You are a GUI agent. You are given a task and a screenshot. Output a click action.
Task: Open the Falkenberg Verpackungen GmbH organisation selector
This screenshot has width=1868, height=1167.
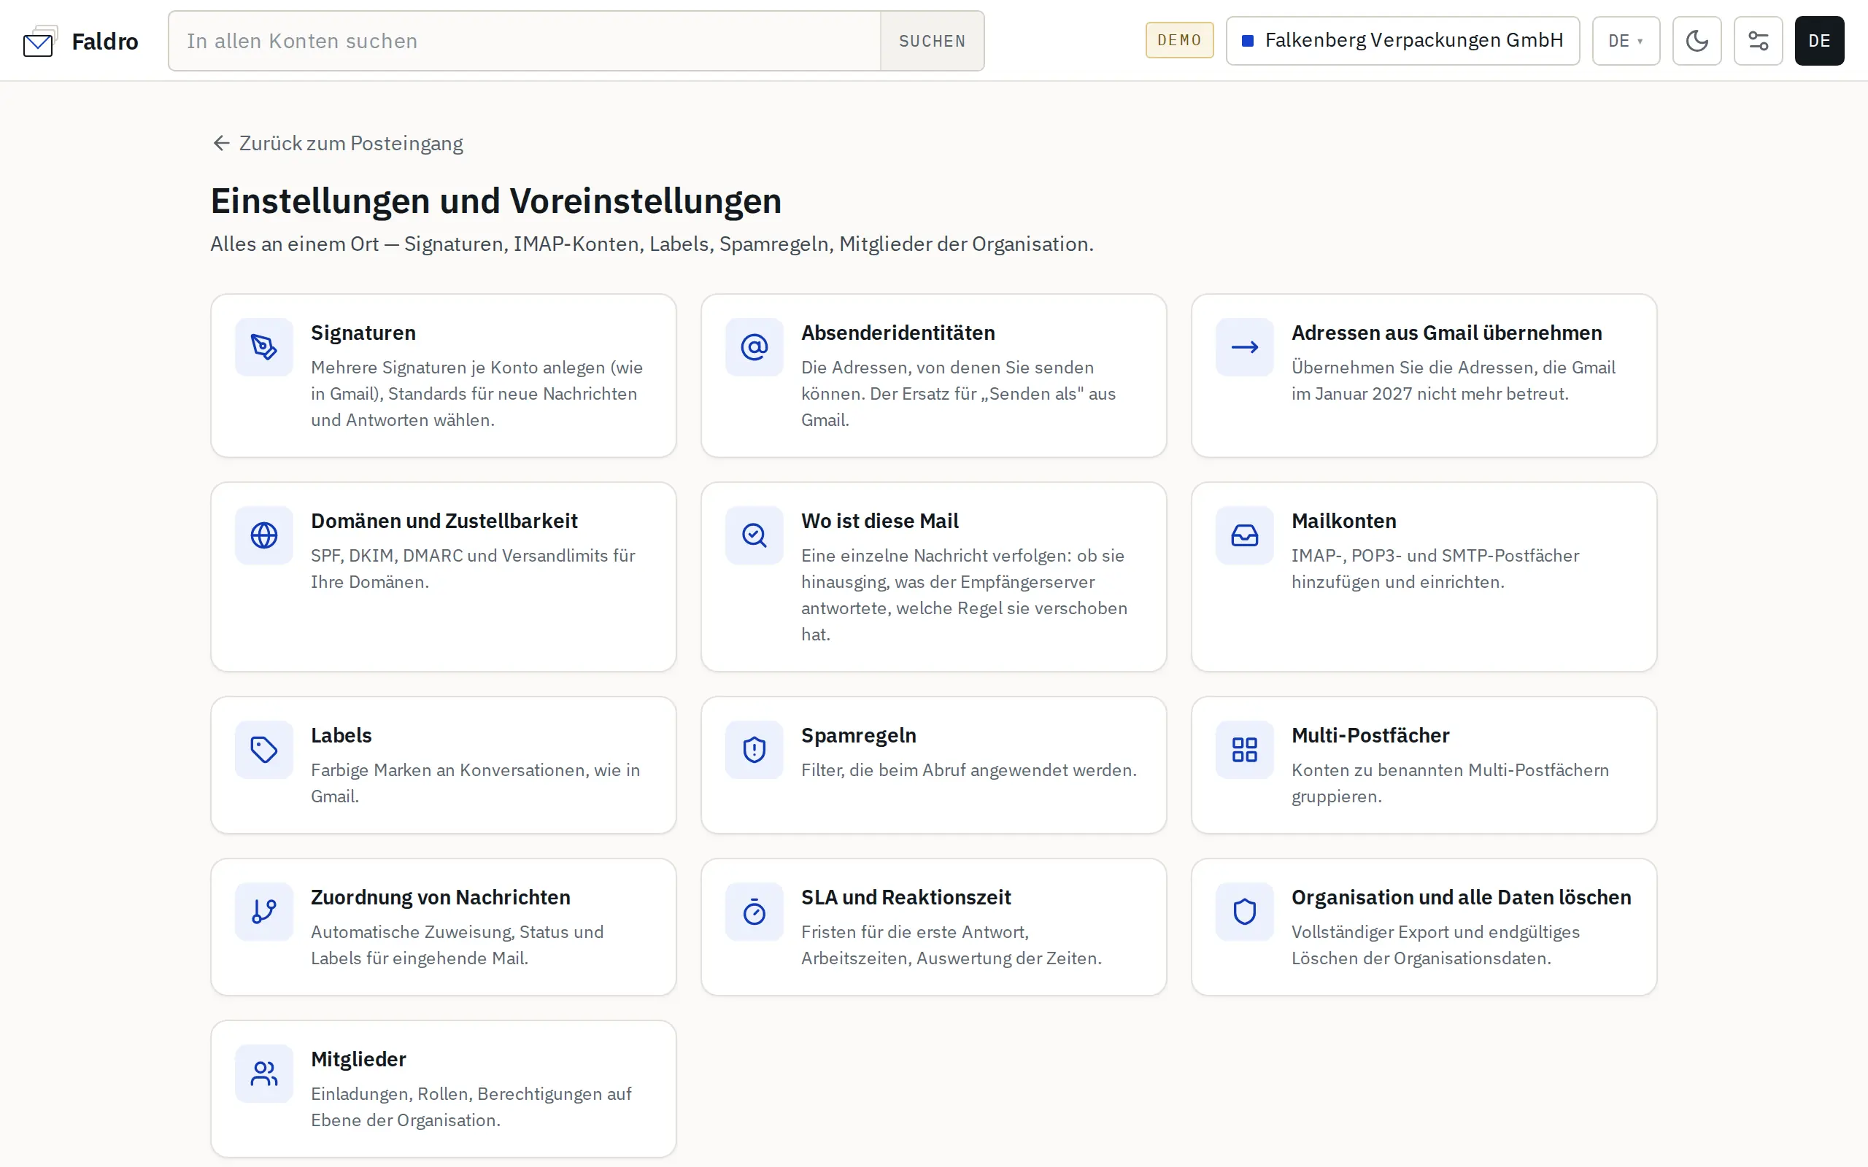(x=1402, y=41)
